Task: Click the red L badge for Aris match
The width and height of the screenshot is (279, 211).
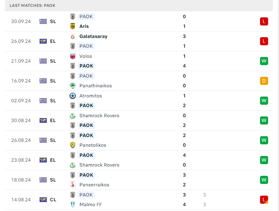Action: point(264,21)
